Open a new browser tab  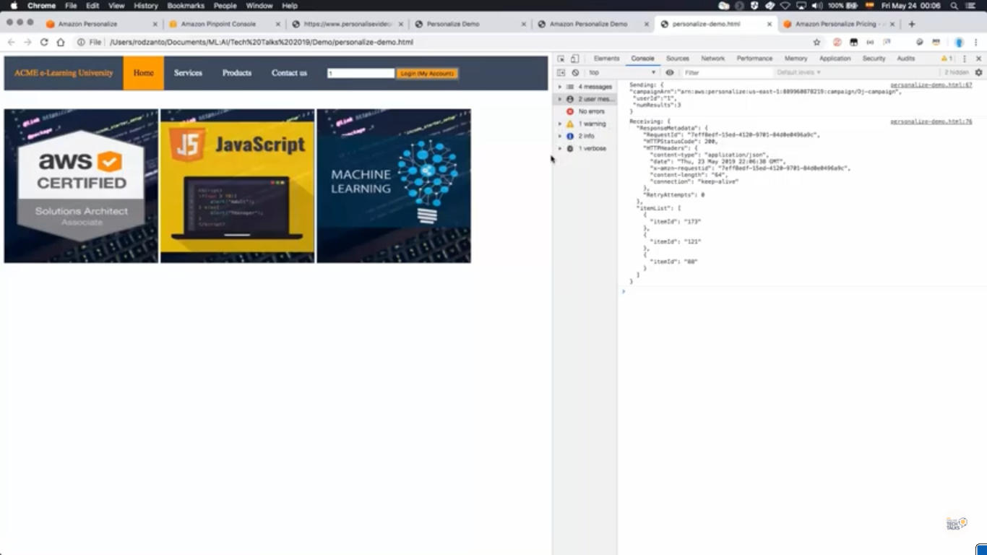pyautogui.click(x=912, y=24)
